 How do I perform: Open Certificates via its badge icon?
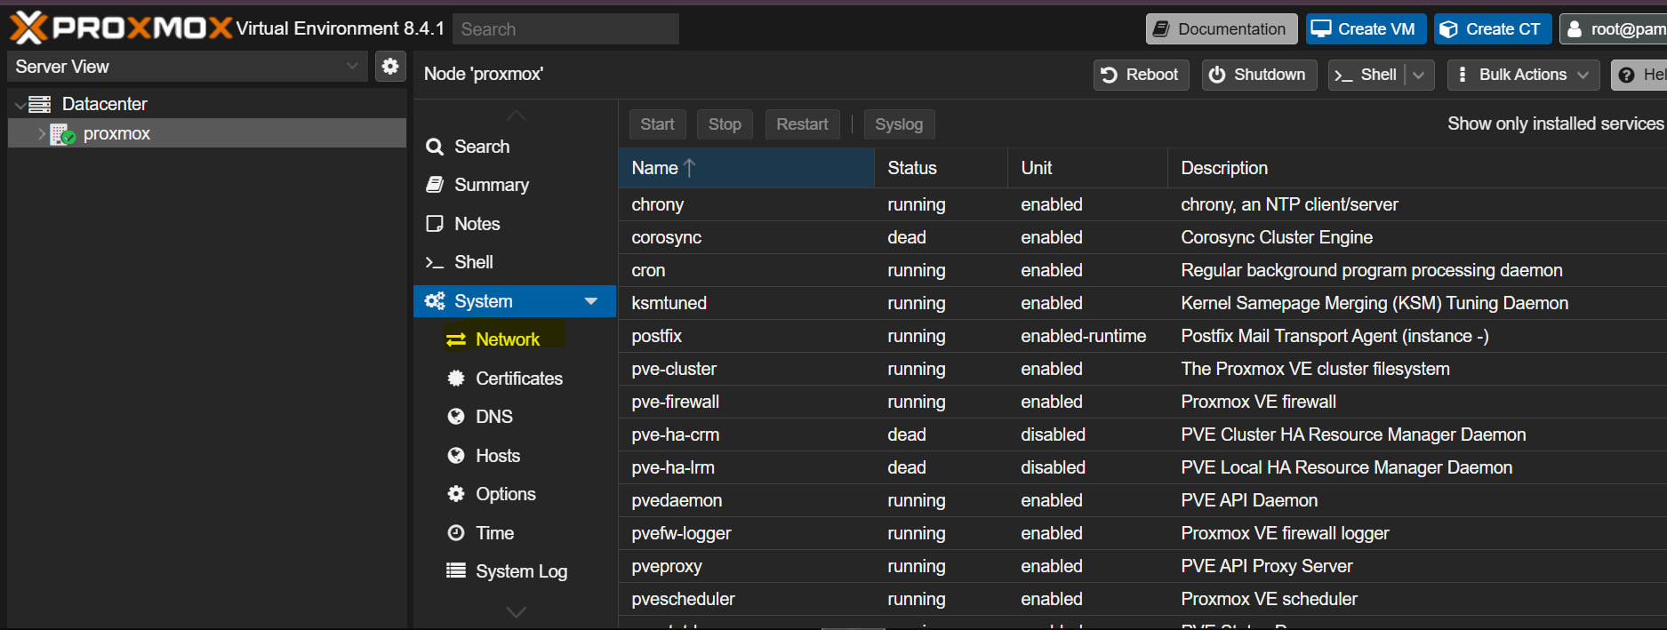[456, 379]
